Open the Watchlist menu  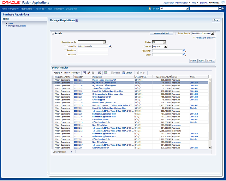pyautogui.click(x=59, y=8)
